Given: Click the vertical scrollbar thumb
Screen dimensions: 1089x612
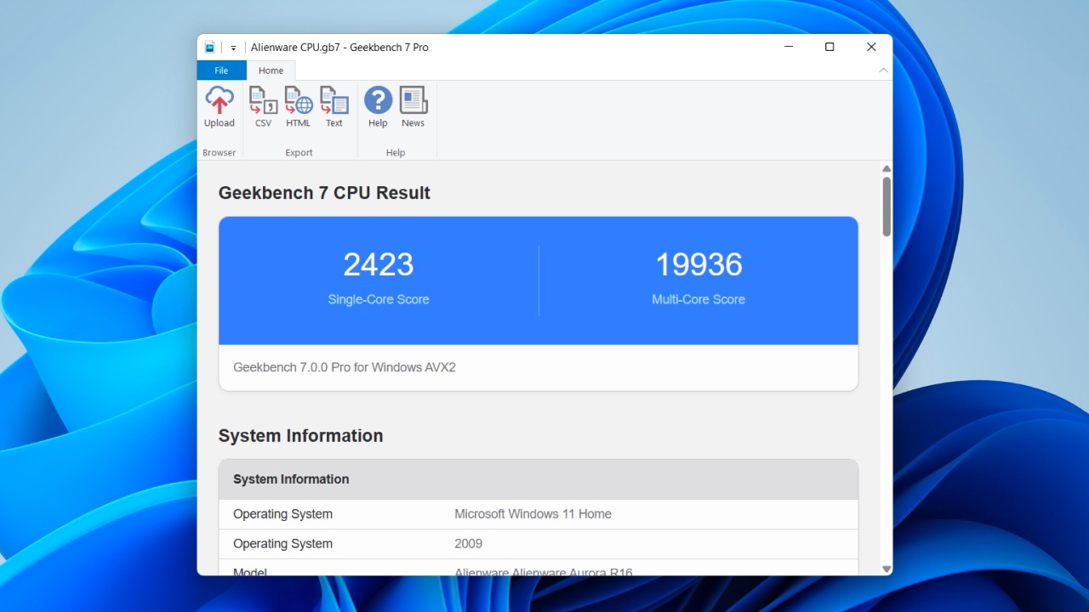Looking at the screenshot, I should tap(887, 207).
